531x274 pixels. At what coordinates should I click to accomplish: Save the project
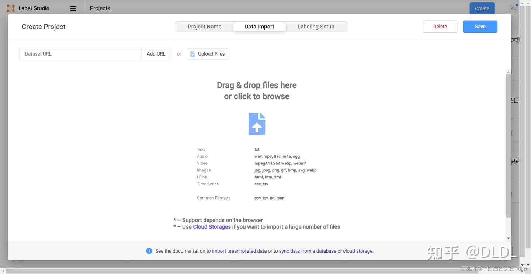pos(480,27)
